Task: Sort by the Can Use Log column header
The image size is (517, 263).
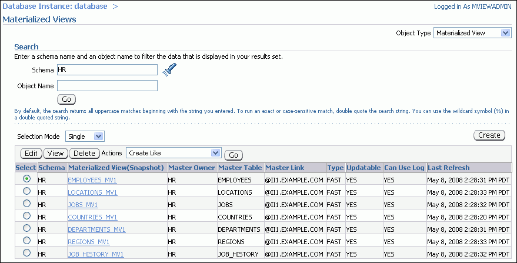Action: click(x=404, y=168)
